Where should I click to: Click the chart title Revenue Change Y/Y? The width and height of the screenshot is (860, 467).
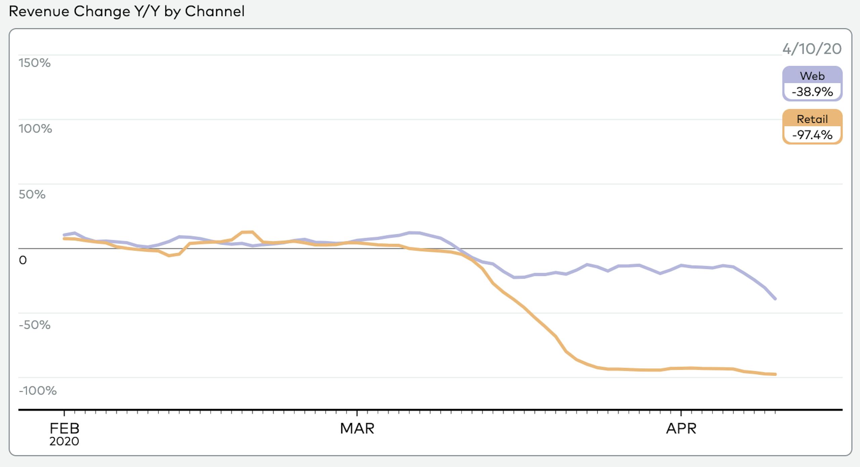click(126, 11)
